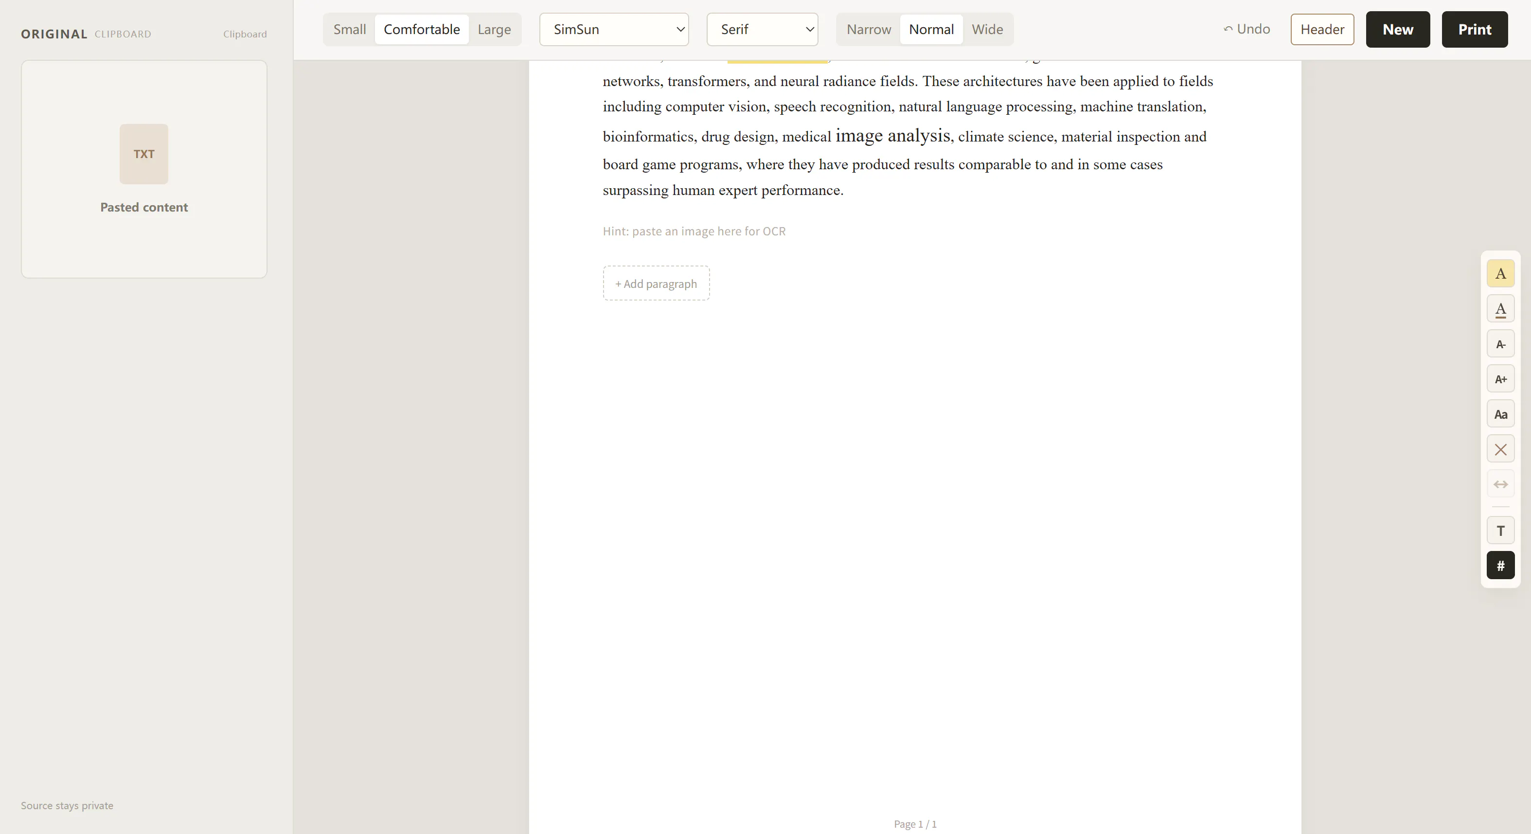Click the Clipboard link in sidebar
This screenshot has height=834, width=1531.
click(245, 34)
